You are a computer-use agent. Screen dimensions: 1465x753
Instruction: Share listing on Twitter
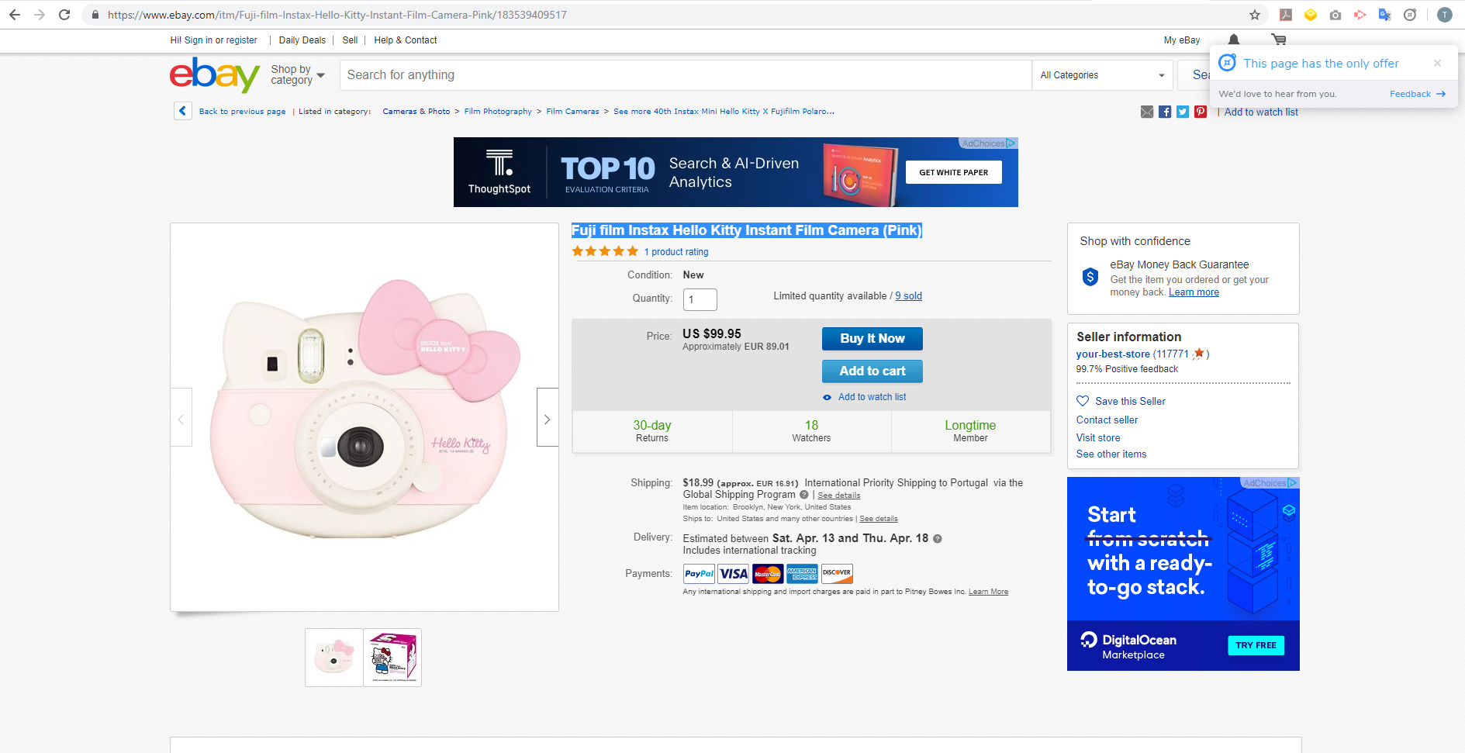pos(1183,112)
